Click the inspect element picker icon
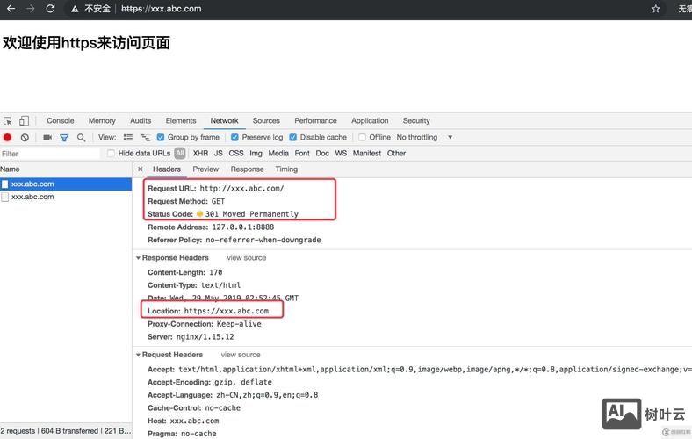This screenshot has width=692, height=439. coord(8,121)
